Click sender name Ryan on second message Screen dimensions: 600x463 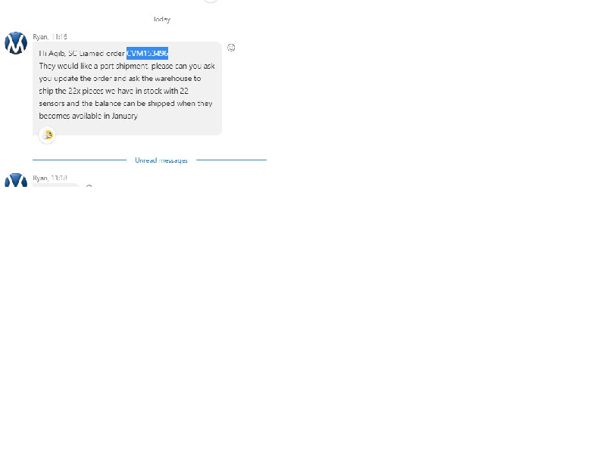point(40,179)
